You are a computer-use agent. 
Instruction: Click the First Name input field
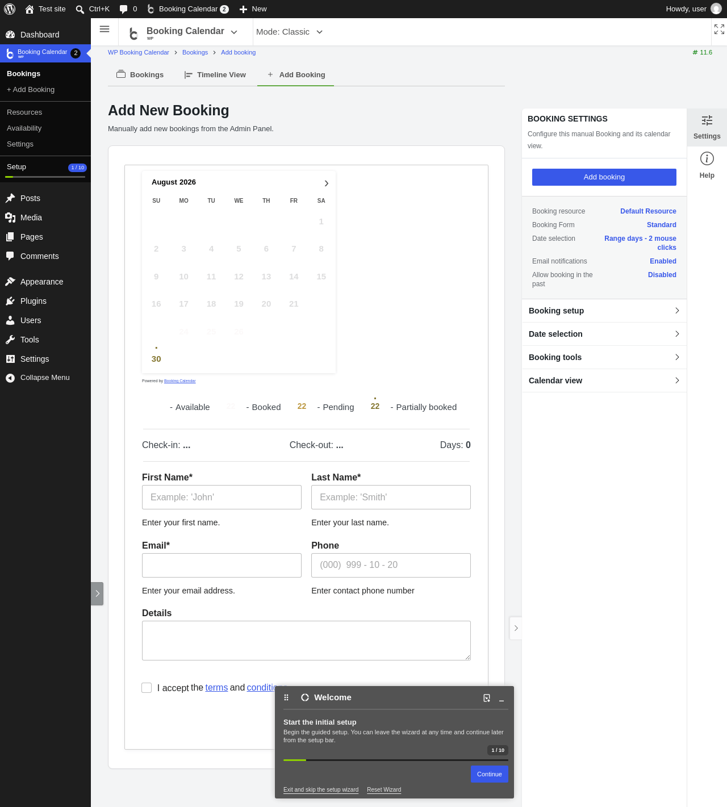[x=222, y=497]
